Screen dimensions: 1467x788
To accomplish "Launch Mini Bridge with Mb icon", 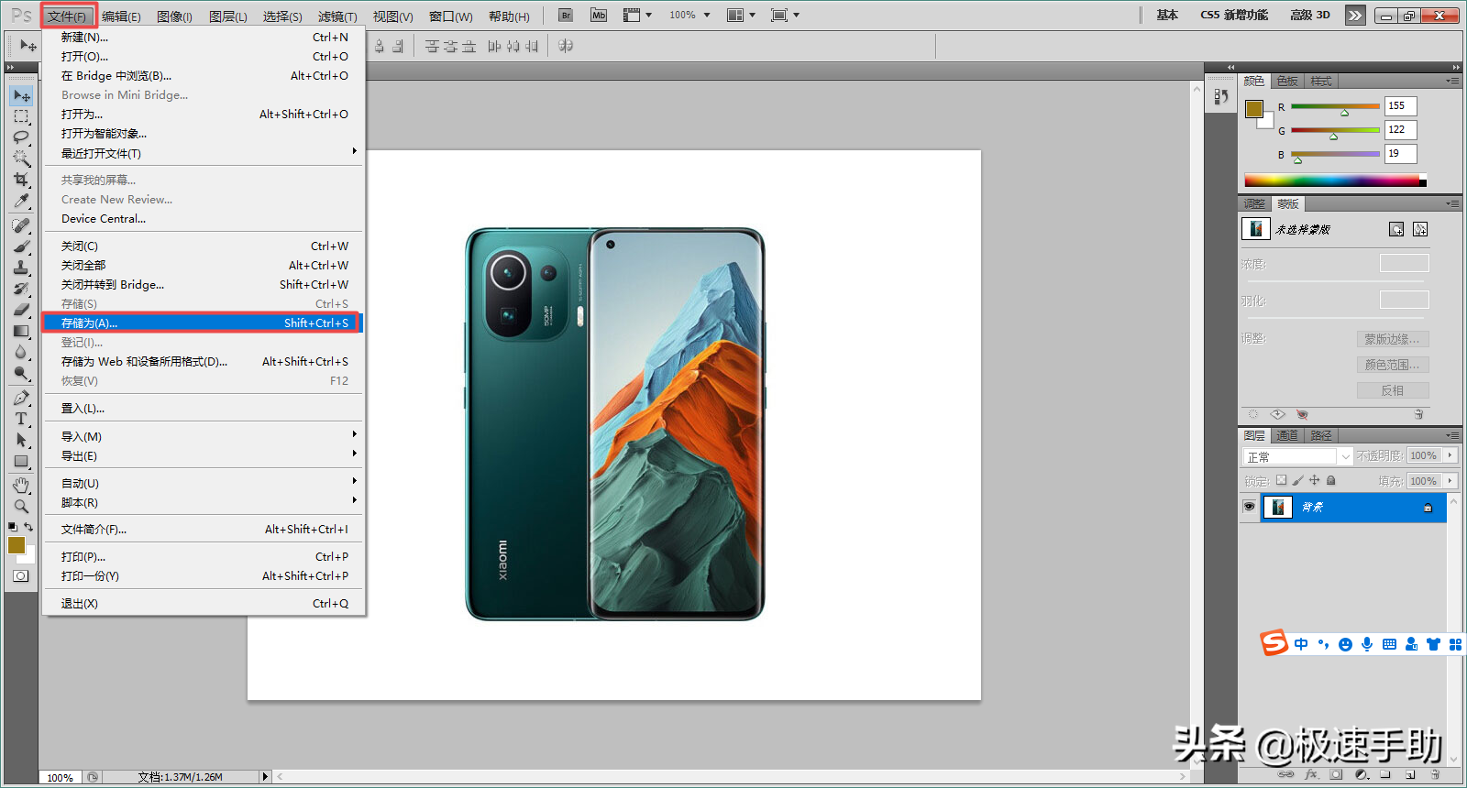I will coord(599,16).
